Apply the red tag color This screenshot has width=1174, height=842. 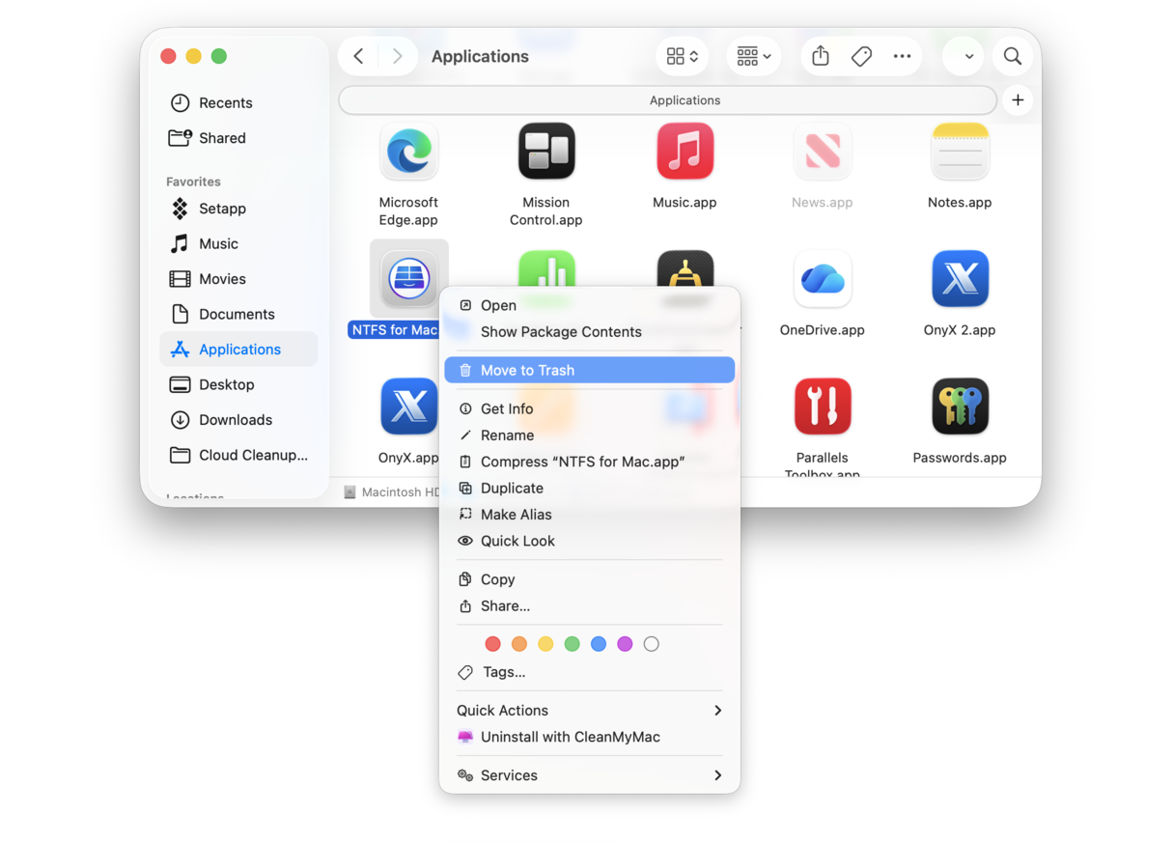coord(492,644)
